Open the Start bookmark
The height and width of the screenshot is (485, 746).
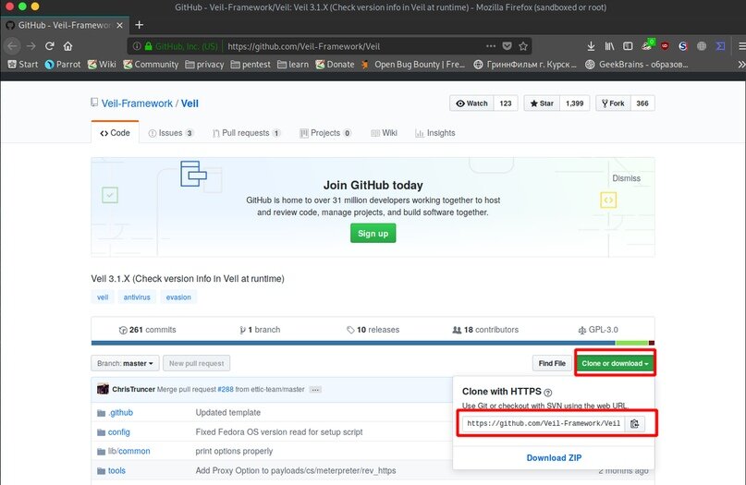click(23, 64)
